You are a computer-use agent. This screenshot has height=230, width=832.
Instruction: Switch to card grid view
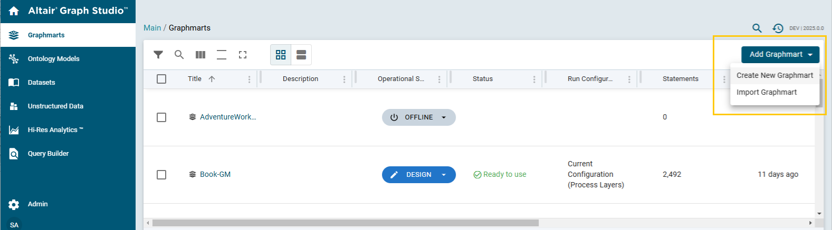coord(281,55)
